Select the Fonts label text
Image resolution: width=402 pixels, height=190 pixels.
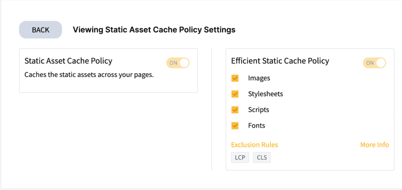[256, 126]
